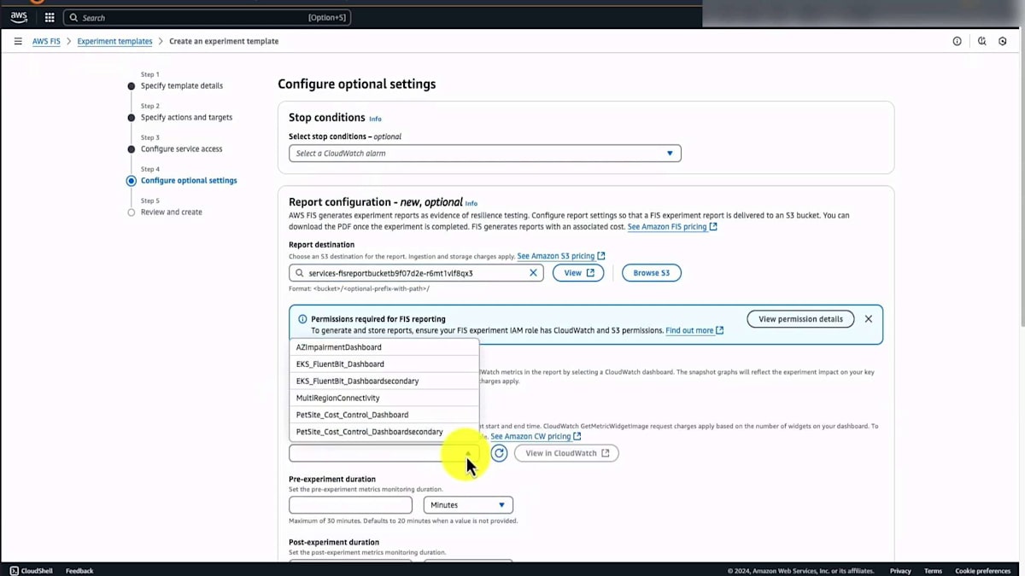Open the services grid menu icon
The image size is (1025, 576).
tap(50, 17)
